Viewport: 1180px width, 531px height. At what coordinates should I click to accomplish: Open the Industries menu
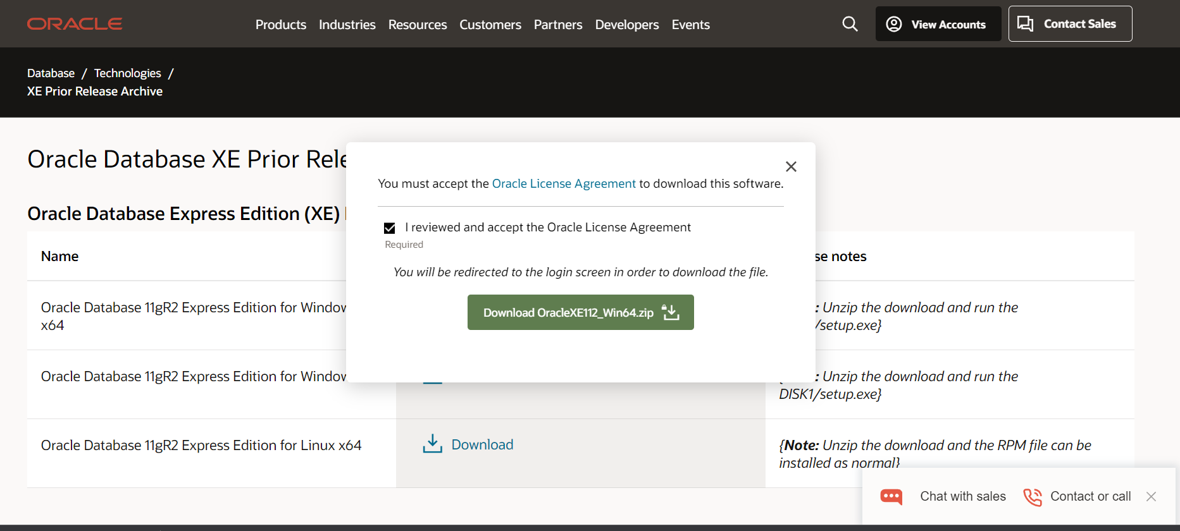pos(347,25)
